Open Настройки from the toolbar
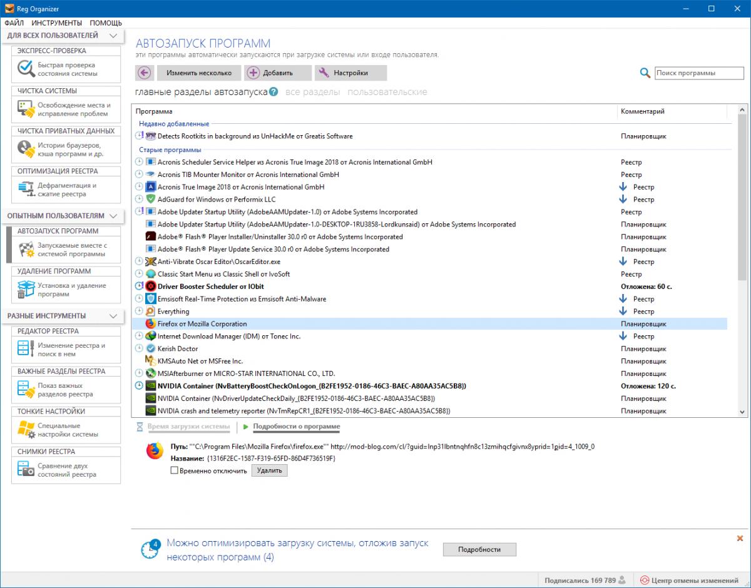Viewport: 751px width, 588px height. (x=350, y=73)
